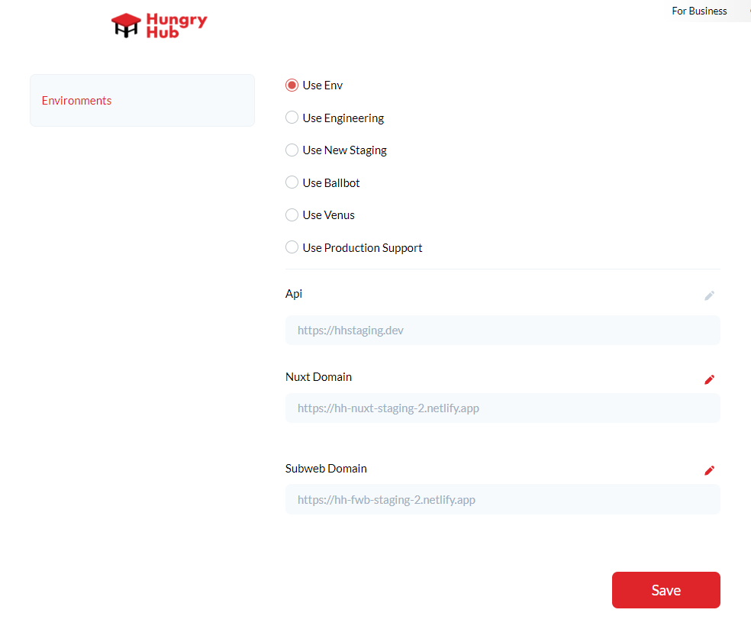The image size is (751, 629).
Task: Click the Nuxt Domain field label
Action: 318,377
